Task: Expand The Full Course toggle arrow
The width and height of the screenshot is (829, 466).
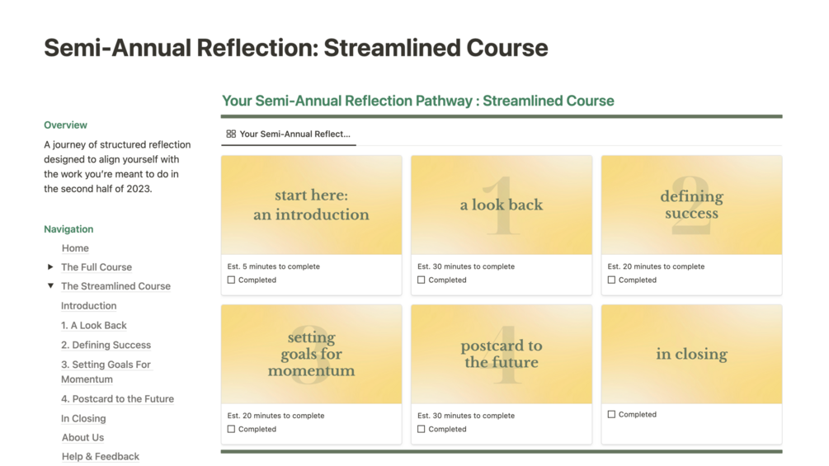Action: pos(50,267)
